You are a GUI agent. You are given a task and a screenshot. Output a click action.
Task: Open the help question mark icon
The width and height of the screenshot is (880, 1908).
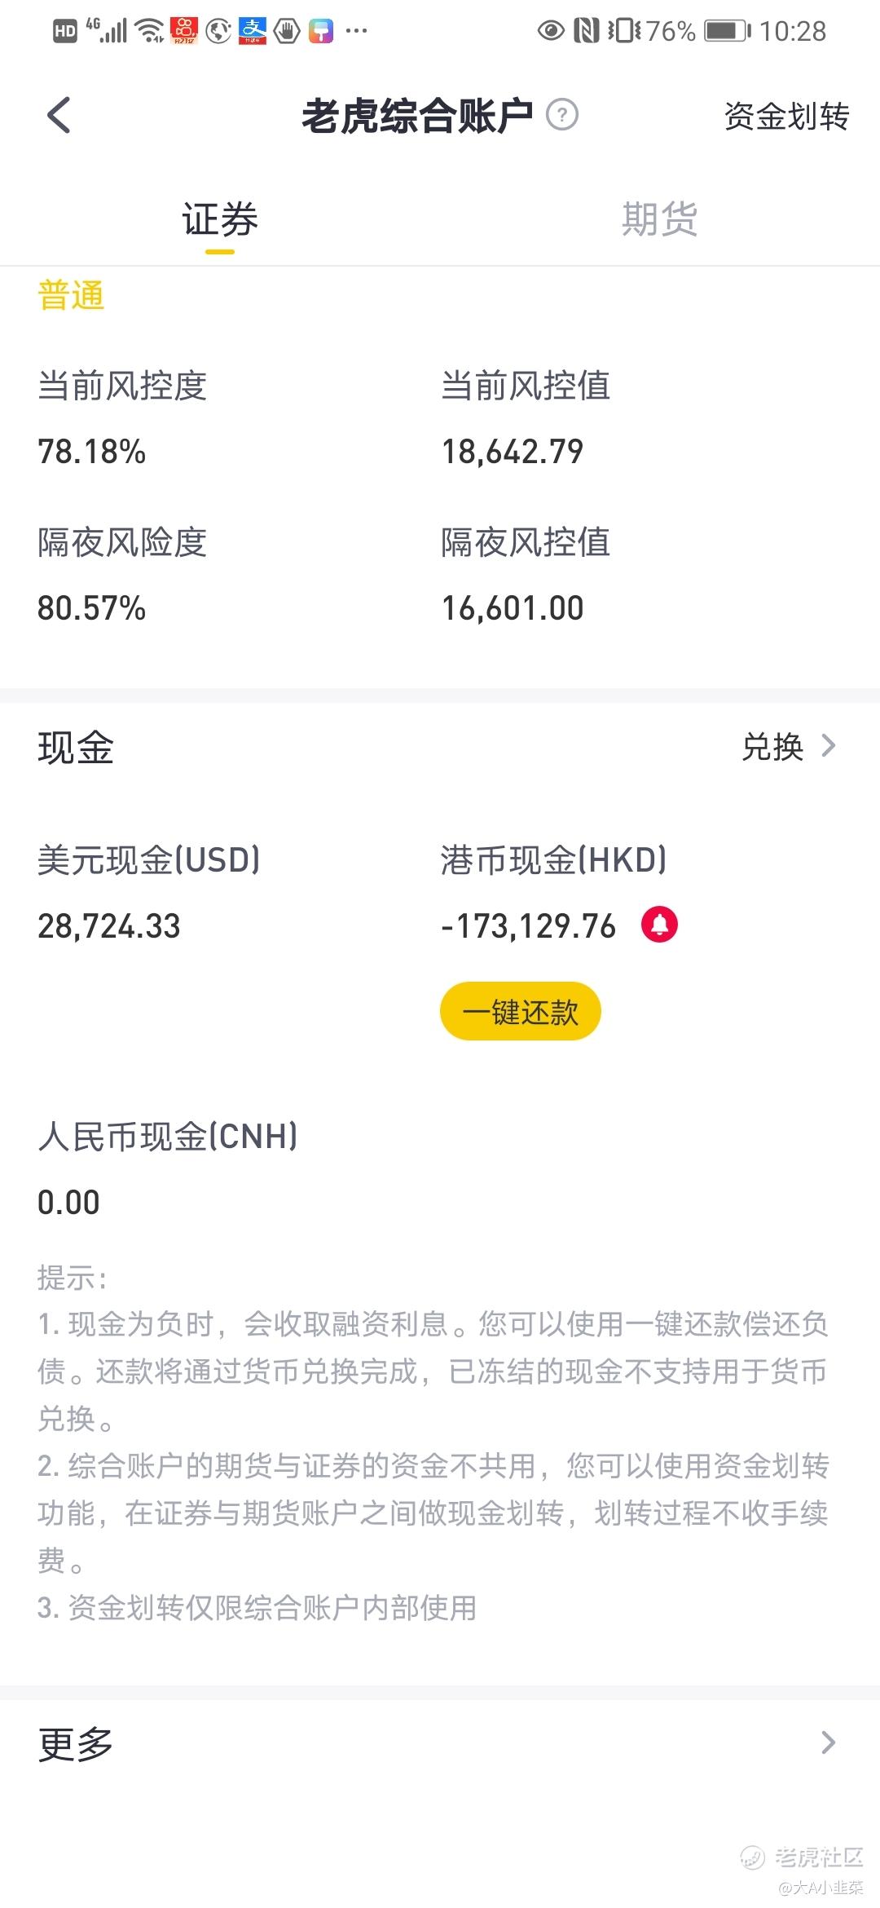[x=561, y=115]
